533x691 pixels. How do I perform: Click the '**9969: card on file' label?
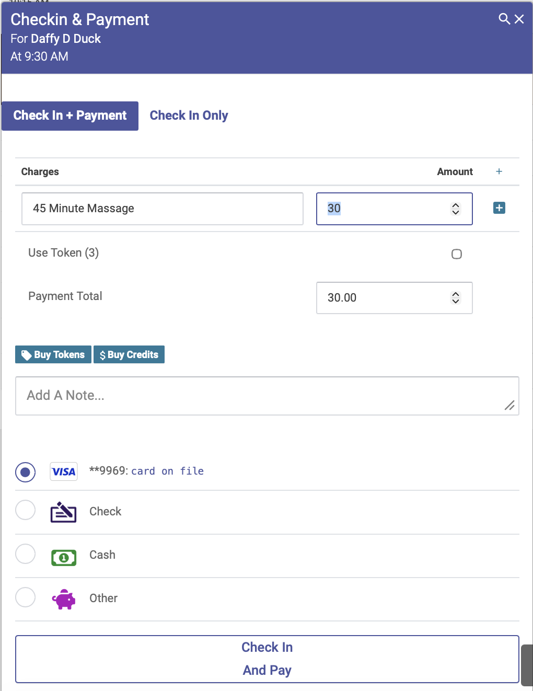point(146,471)
